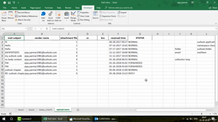
Task: Expand the formula bar
Action: coord(216,28)
